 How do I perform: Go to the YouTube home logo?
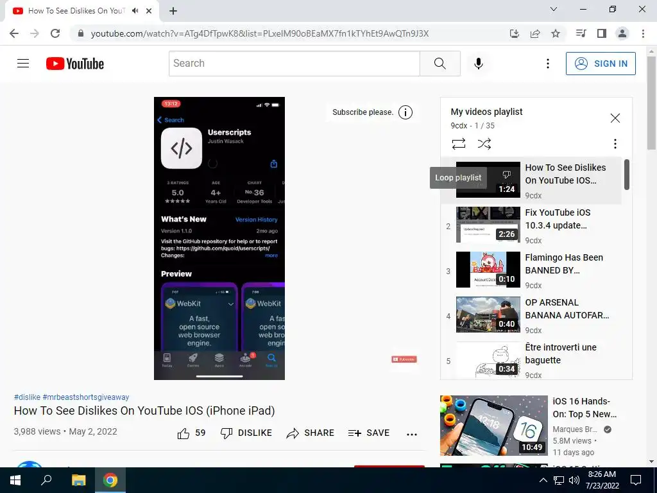[x=75, y=64]
